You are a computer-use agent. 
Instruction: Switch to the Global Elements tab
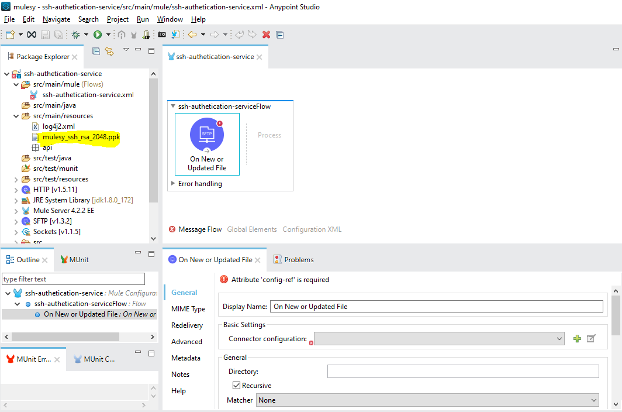point(252,229)
